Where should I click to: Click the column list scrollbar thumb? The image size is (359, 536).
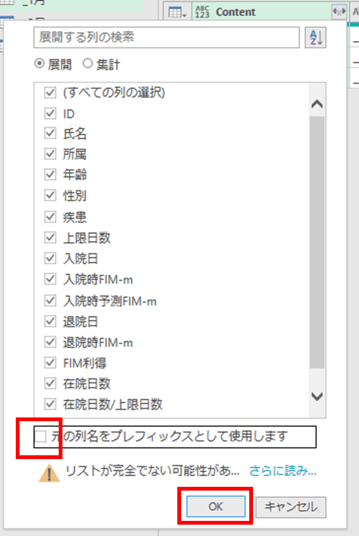click(317, 242)
